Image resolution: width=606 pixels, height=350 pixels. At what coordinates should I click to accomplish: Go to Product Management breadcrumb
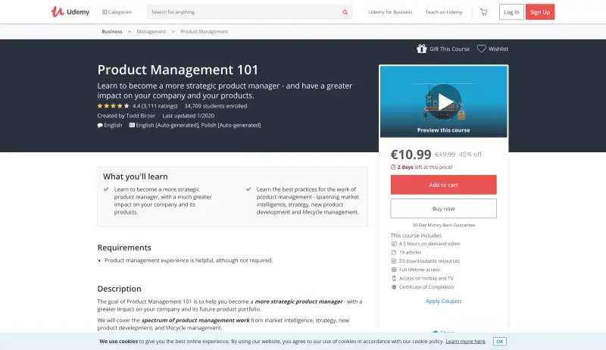[x=204, y=32]
